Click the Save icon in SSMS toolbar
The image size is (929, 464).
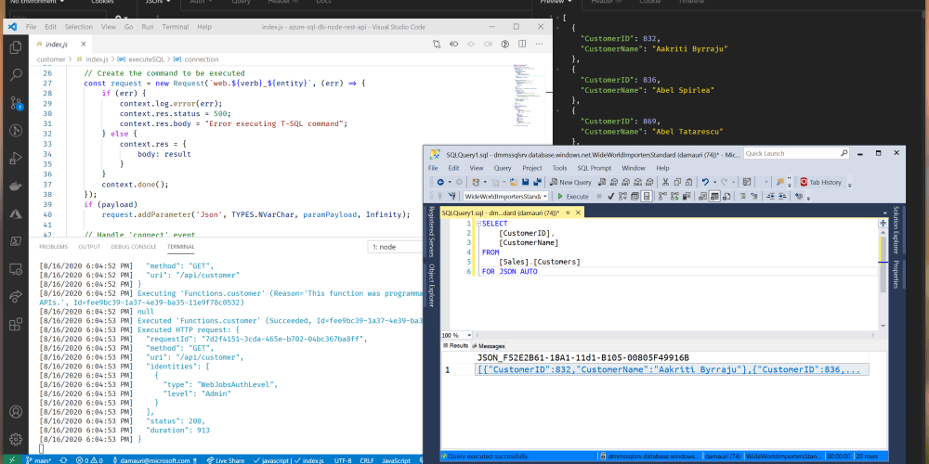[x=526, y=182]
